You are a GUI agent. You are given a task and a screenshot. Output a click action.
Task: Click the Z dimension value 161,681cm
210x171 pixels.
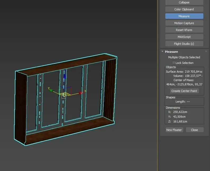[x=180, y=121]
